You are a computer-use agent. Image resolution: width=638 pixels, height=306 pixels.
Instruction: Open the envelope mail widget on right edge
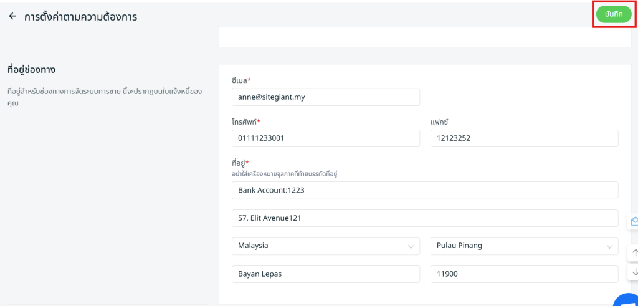(634, 221)
